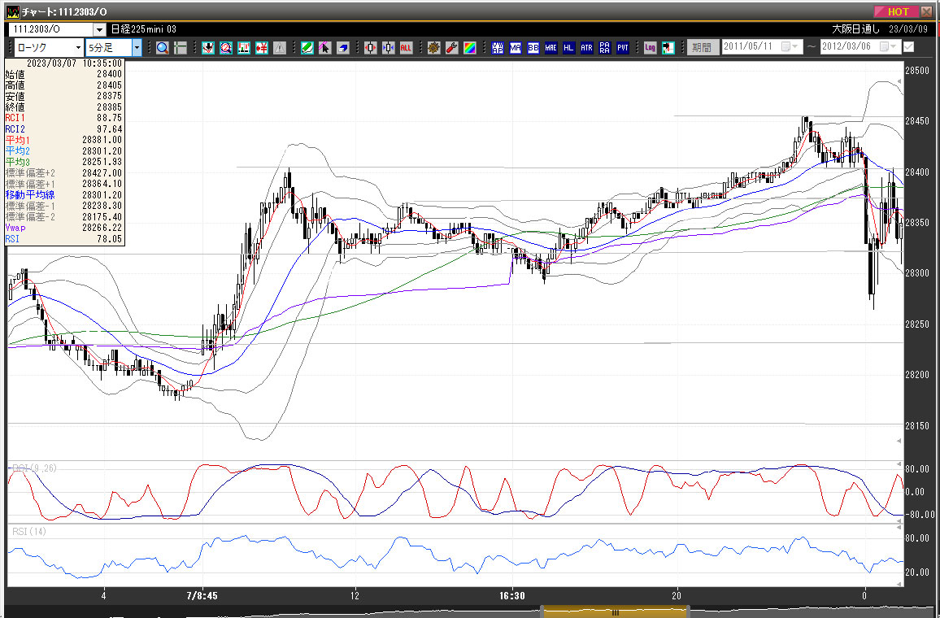This screenshot has height=618, width=940.
Task: Click the red arrow chart layout icon
Action: click(x=668, y=48)
